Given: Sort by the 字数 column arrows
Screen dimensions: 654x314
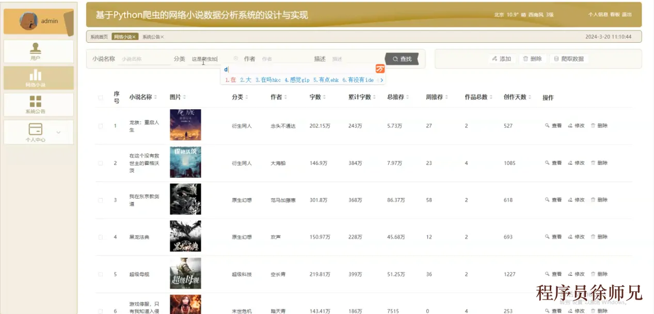Looking at the screenshot, I should pos(324,97).
